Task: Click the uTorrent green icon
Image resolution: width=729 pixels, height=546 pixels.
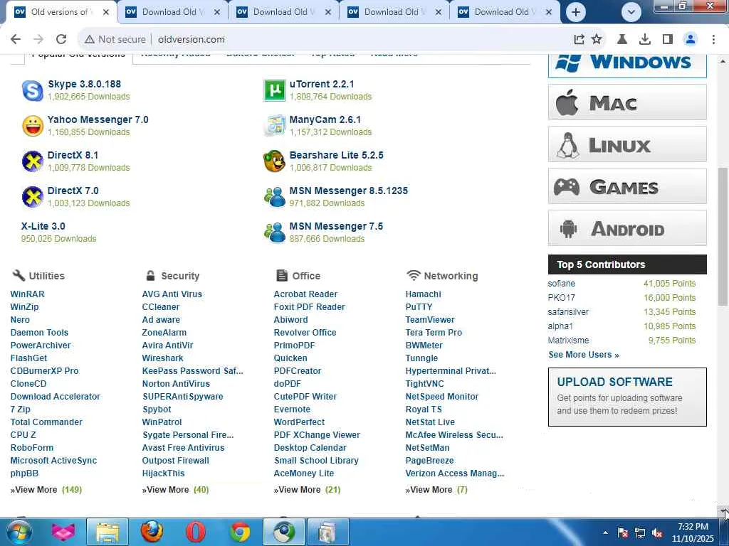Action: [274, 90]
